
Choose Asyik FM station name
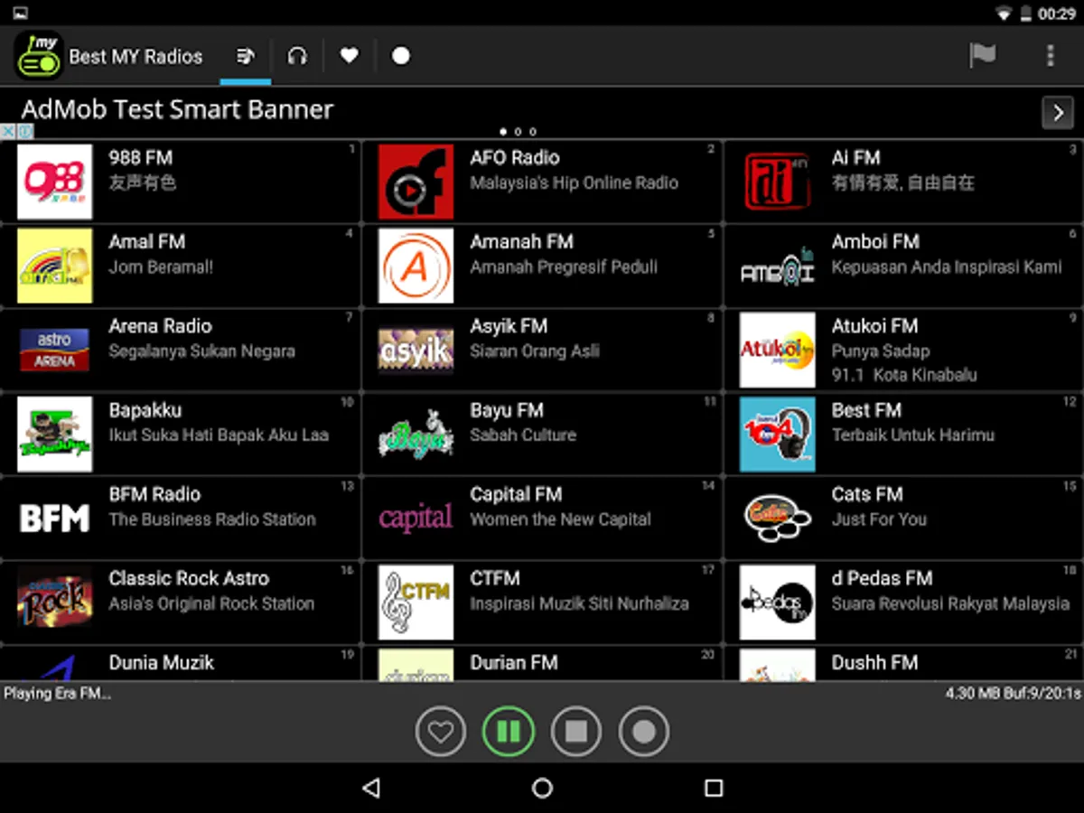coord(509,325)
